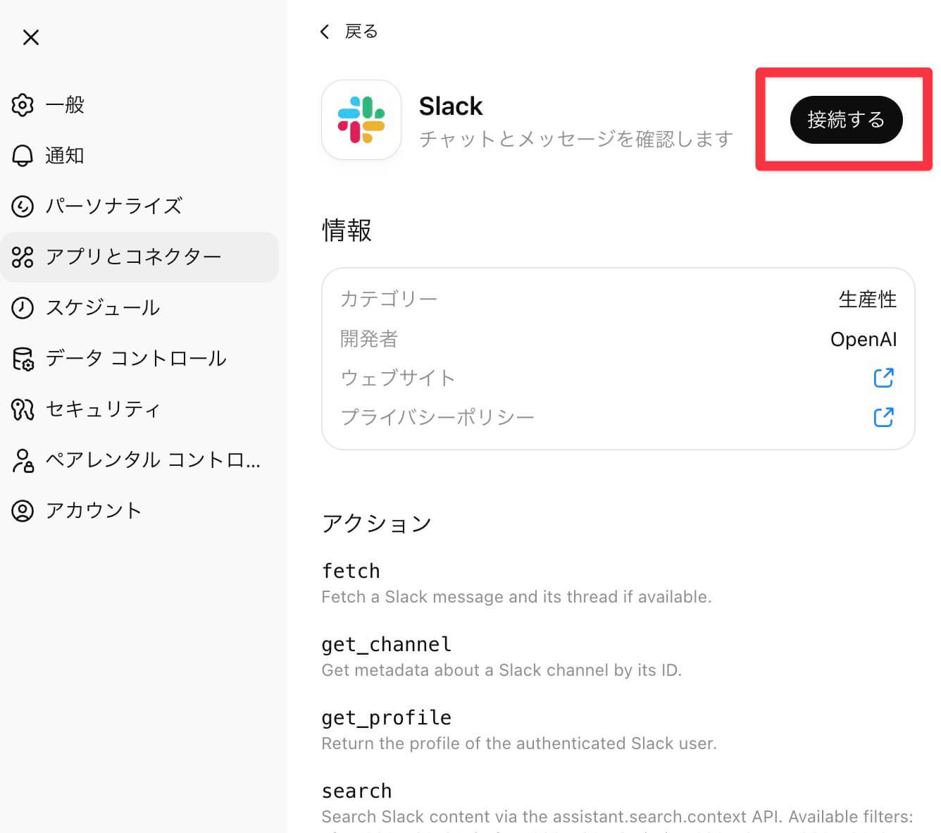Select the fetch action entry
The width and height of the screenshot is (941, 833).
click(x=351, y=571)
